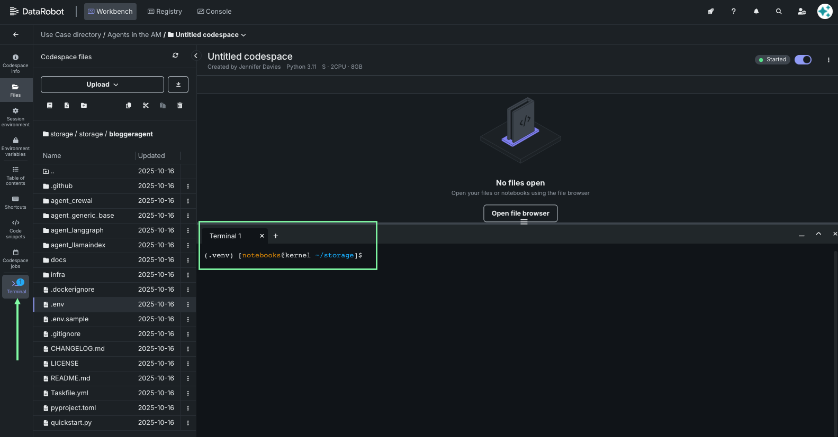838x437 pixels.
Task: Click the new folder icon
Action: [84, 106]
